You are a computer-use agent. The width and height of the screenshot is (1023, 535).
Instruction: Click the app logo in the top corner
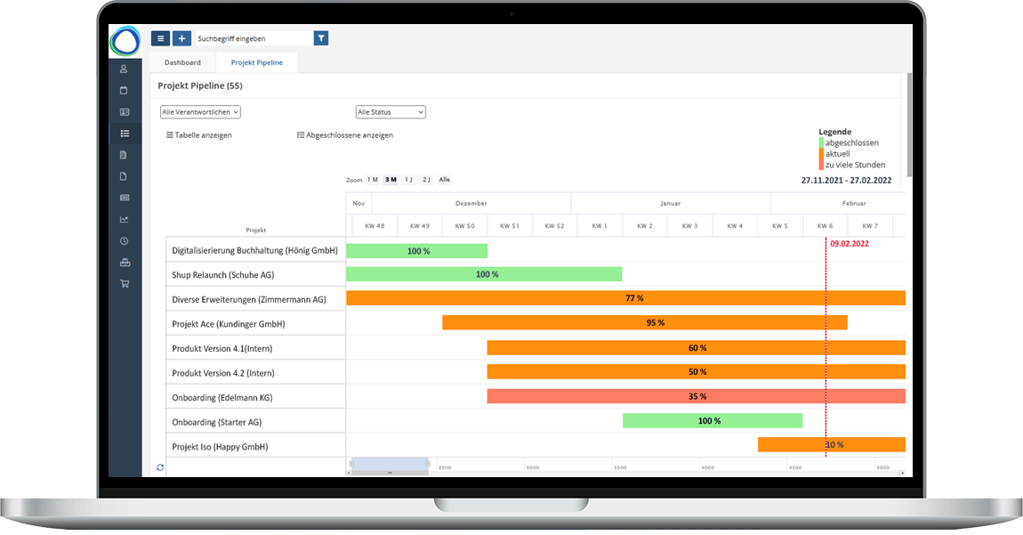[x=125, y=41]
